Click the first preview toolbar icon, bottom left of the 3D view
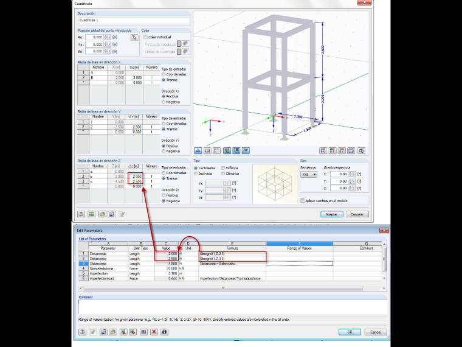Image resolution: width=462 pixels, height=347 pixels. [198, 151]
